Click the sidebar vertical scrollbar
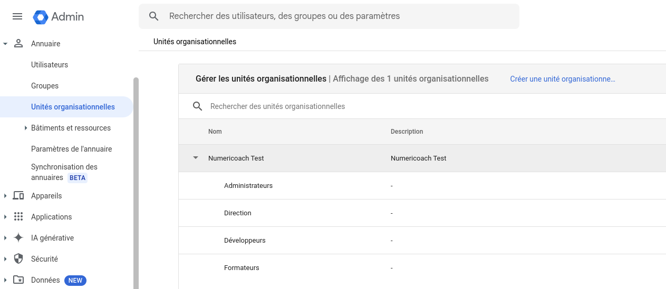 click(136, 183)
